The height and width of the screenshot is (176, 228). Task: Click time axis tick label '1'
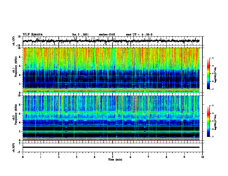[41, 157]
